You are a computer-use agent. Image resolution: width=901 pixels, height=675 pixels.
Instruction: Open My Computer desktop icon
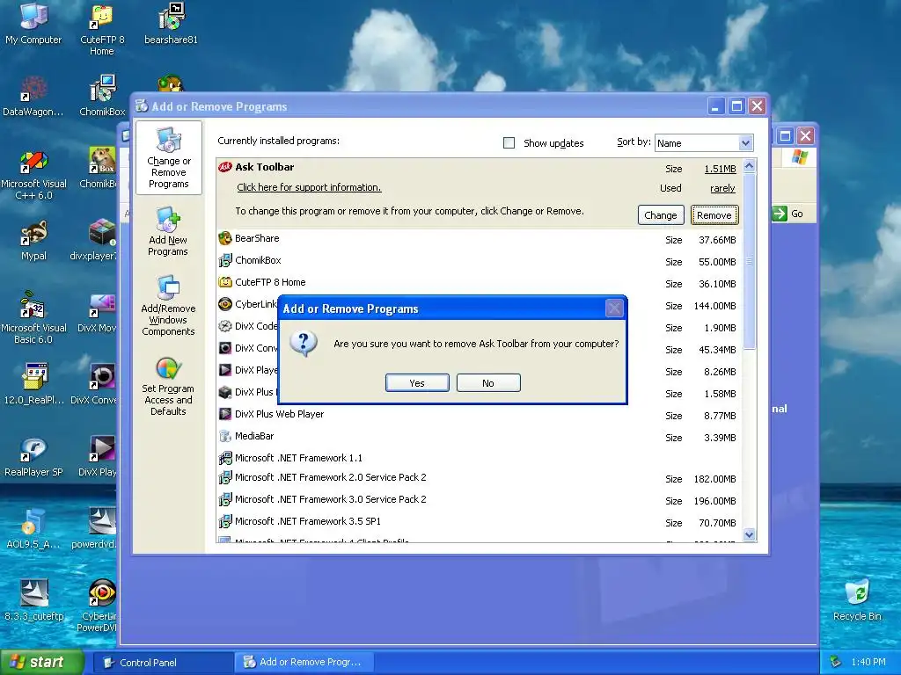click(33, 23)
